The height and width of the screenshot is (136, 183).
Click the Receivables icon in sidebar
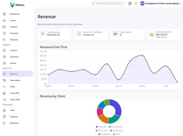(x=4, y=80)
